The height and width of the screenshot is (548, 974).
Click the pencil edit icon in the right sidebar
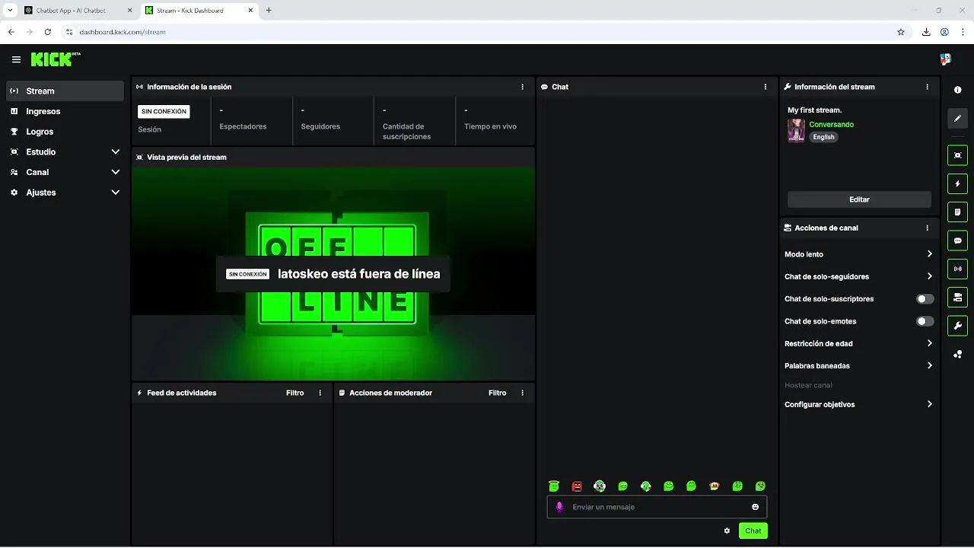click(x=957, y=118)
